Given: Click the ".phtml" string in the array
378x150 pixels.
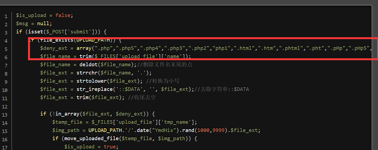Looking at the screenshot, I should [x=292, y=48].
